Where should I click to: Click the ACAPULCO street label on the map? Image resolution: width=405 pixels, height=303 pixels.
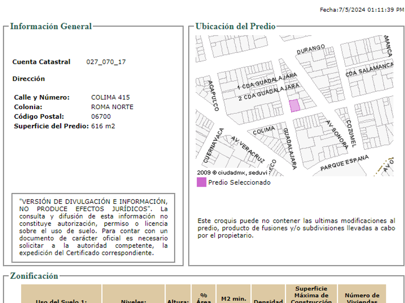click(x=213, y=95)
